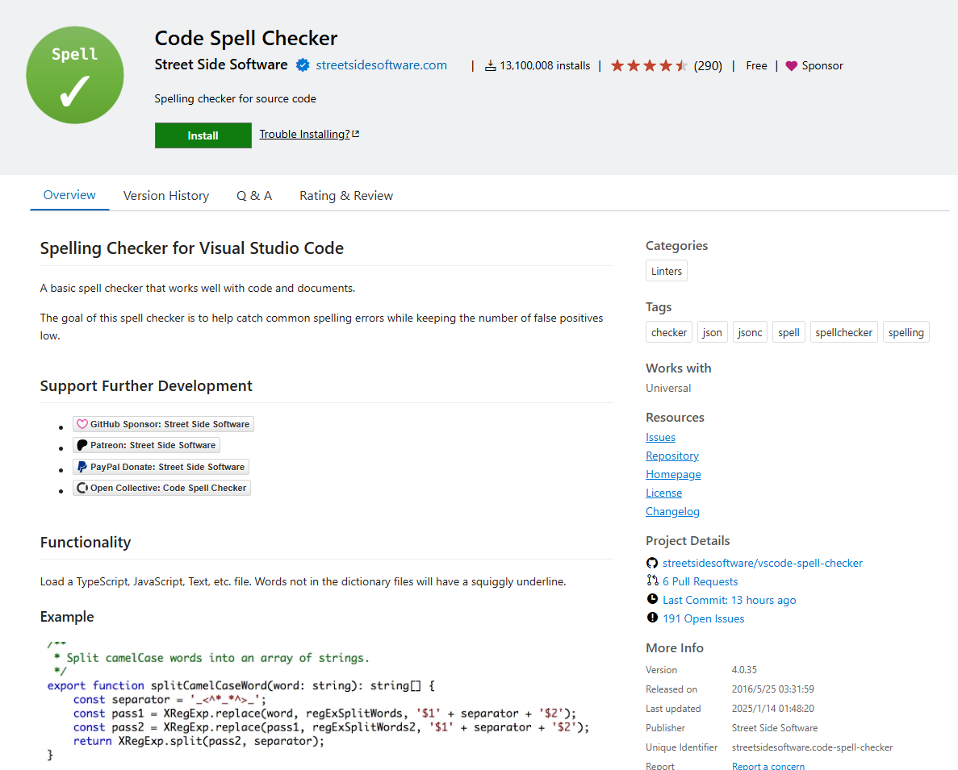Open streetsidesoftware/vscode-spell-checker repository link
The height and width of the screenshot is (770, 958).
point(763,563)
